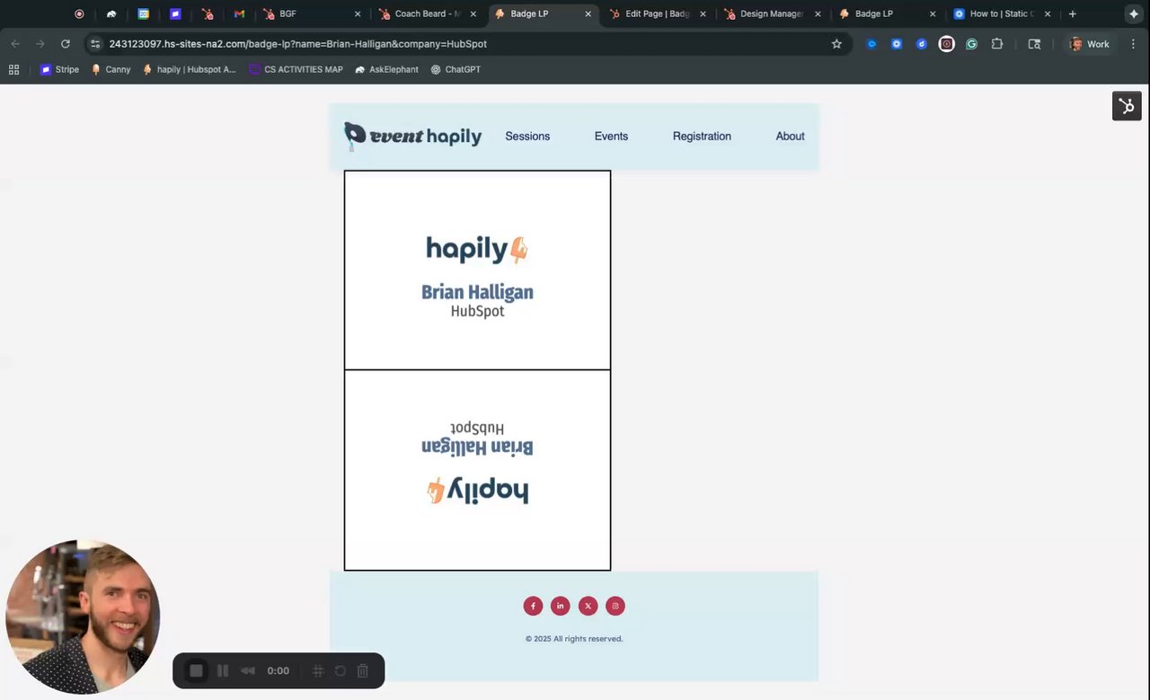Click the upright Brian Halligan name on badge
The width and height of the screenshot is (1150, 700).
[x=477, y=292]
